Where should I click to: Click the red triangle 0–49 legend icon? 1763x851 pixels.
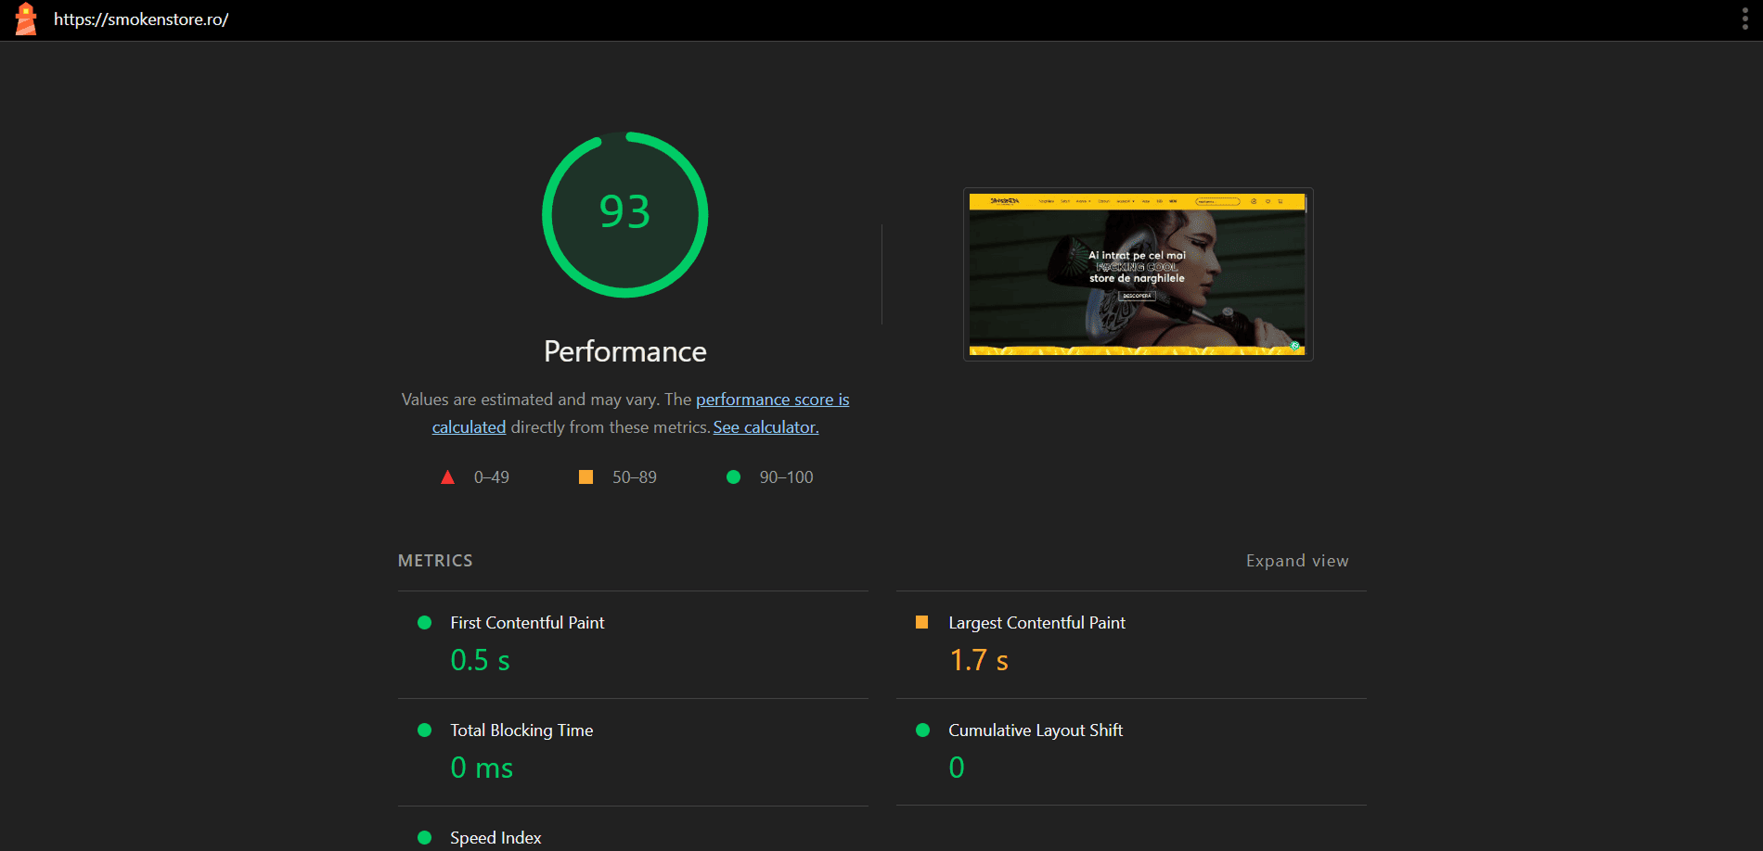tap(447, 477)
